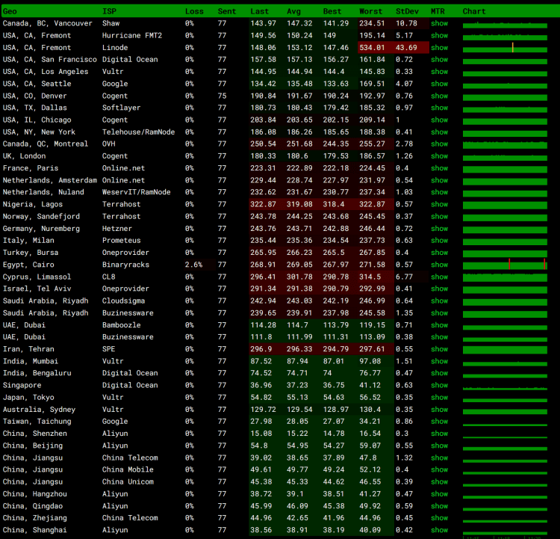Click 'Turkey, Bursa' location text
This screenshot has width=560, height=539.
pos(31,253)
